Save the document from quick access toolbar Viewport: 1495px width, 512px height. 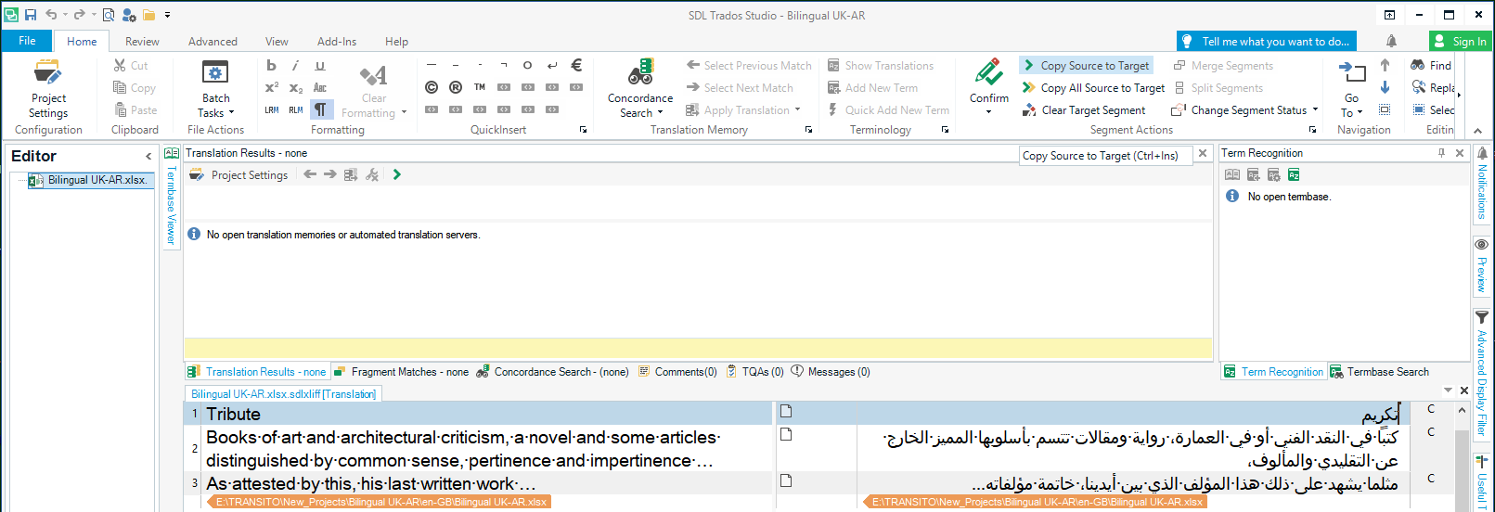tap(31, 15)
